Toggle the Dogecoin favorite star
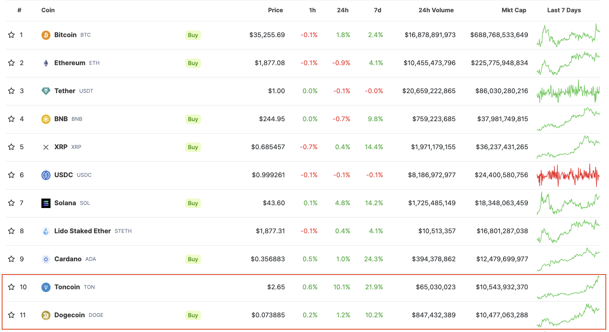The width and height of the screenshot is (609, 332). [x=11, y=315]
